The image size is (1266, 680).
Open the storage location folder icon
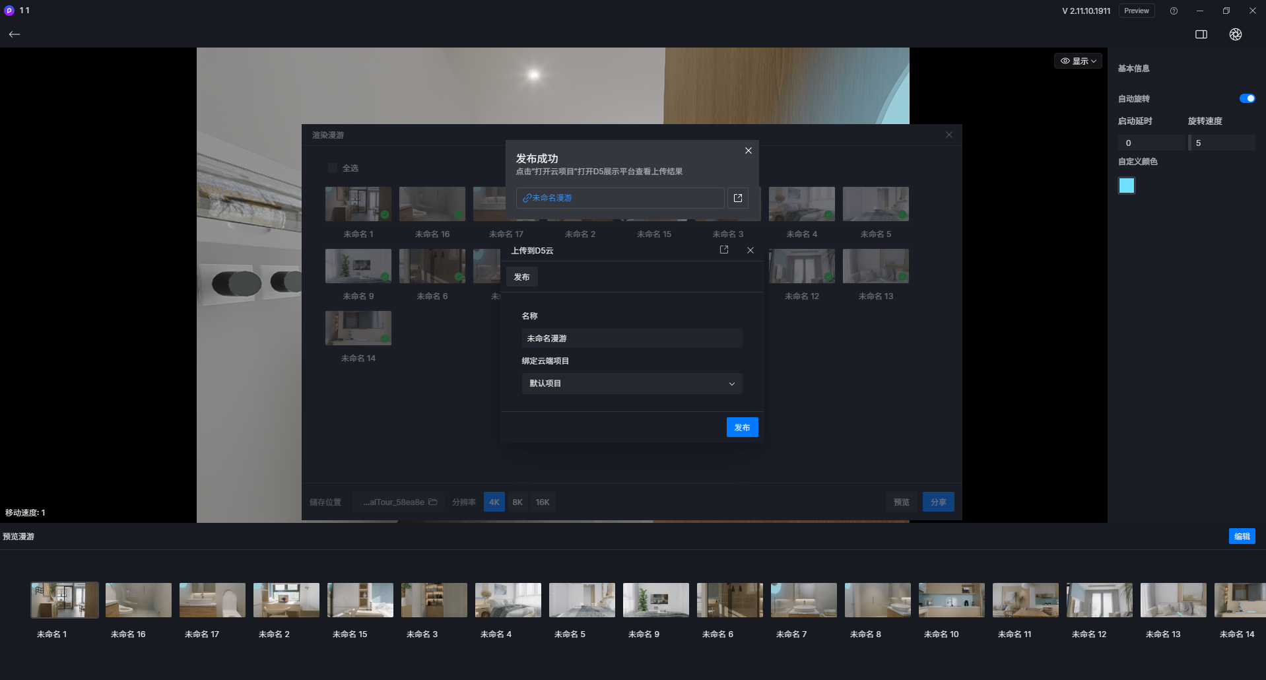(433, 502)
